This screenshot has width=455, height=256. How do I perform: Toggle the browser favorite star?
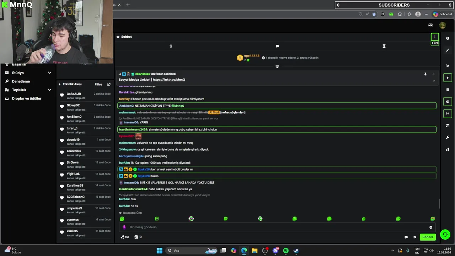[x=374, y=14]
